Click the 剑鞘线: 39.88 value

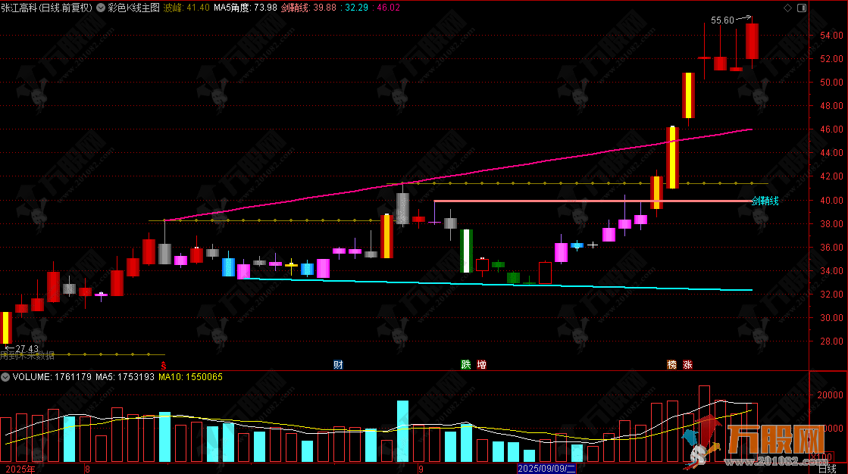[308, 8]
